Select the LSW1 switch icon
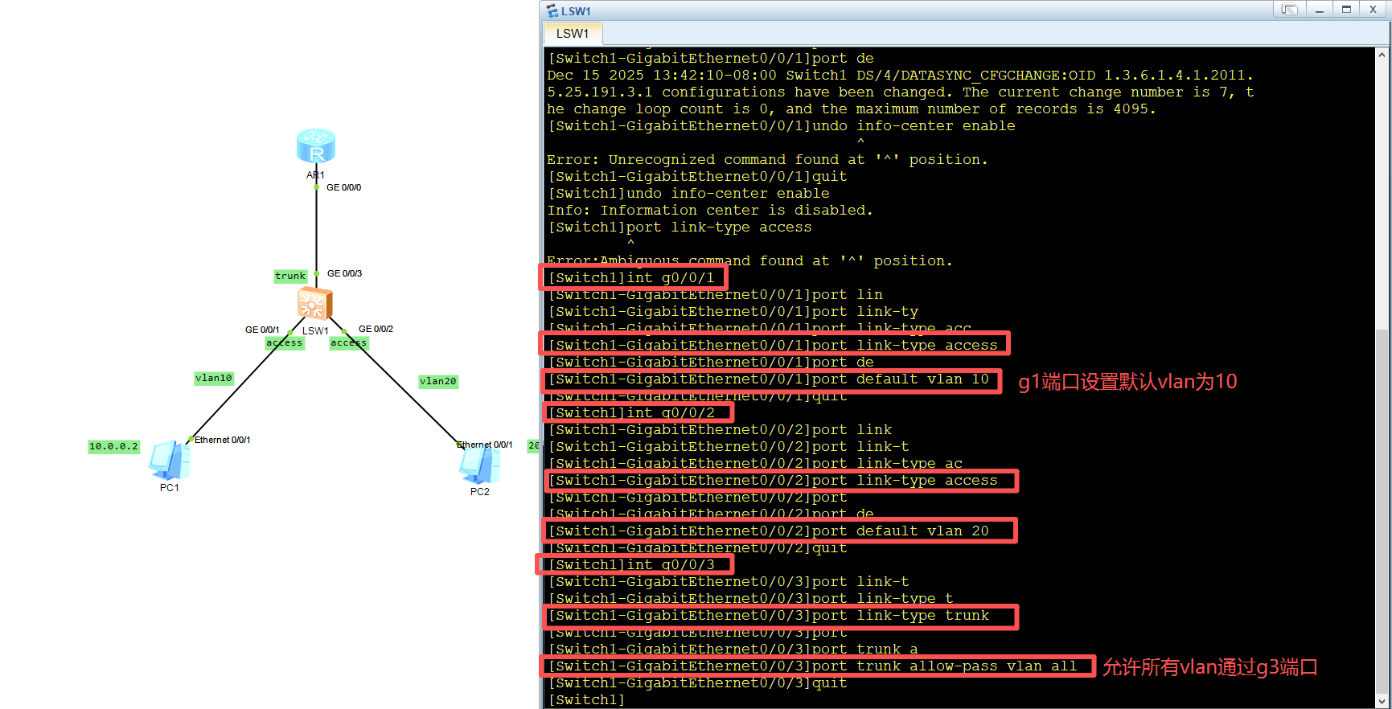Screen dimensions: 1392x709 pyautogui.click(x=314, y=305)
